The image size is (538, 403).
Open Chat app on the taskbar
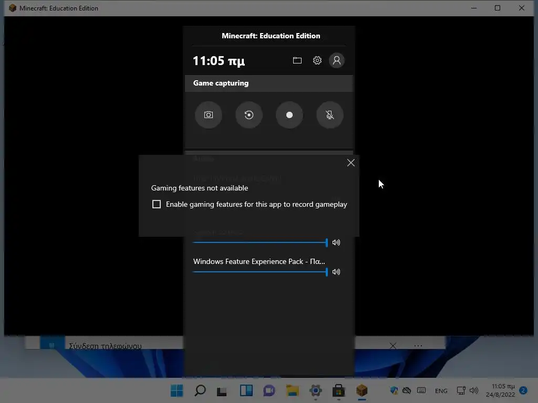pos(270,390)
